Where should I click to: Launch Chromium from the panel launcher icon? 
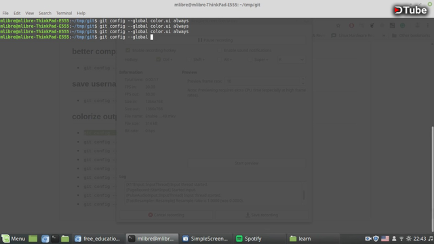45,239
